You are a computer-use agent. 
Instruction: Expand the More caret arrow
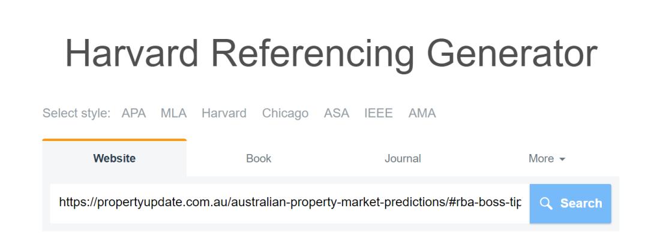[562, 159]
